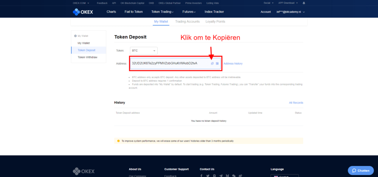This screenshot has height=177, width=378.
Task: Click the OKEX logo in header
Action: pyautogui.click(x=83, y=12)
